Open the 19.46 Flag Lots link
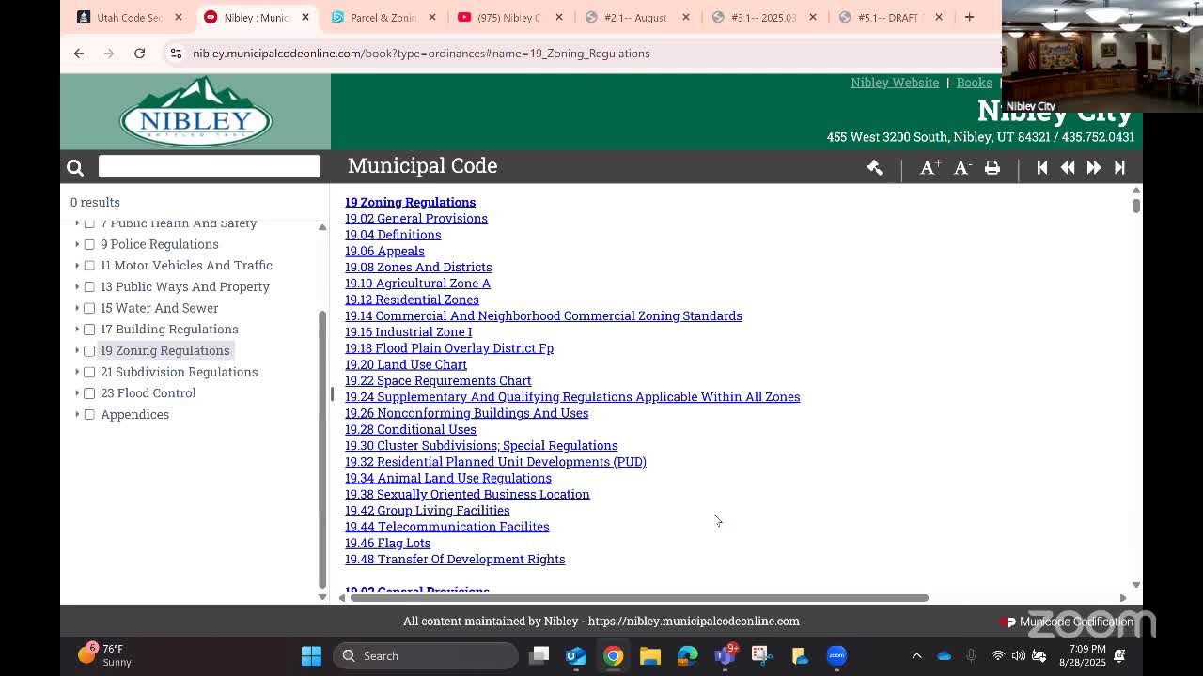 (387, 543)
